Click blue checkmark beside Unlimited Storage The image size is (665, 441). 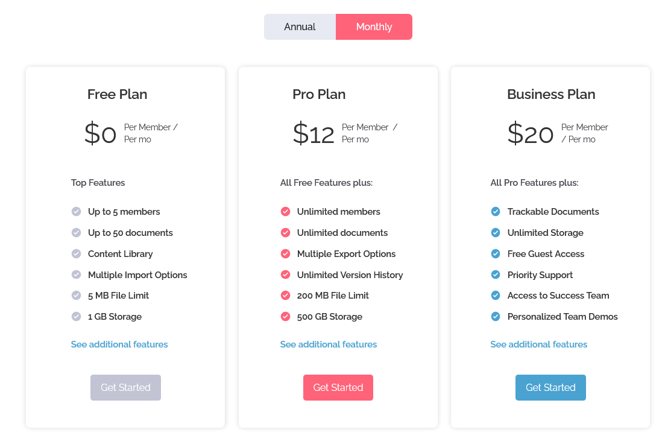pyautogui.click(x=496, y=233)
